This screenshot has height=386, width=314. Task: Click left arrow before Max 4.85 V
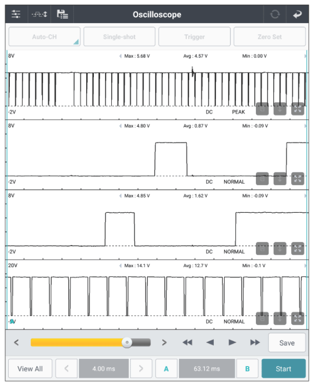pyautogui.click(x=120, y=196)
